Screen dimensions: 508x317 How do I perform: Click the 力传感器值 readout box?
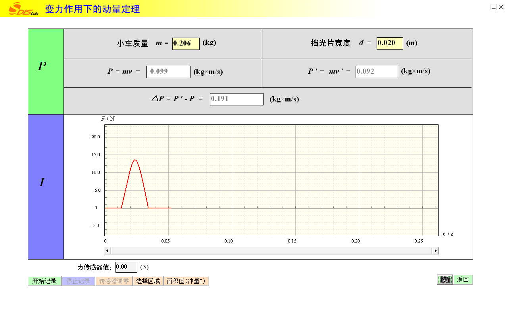(x=126, y=267)
